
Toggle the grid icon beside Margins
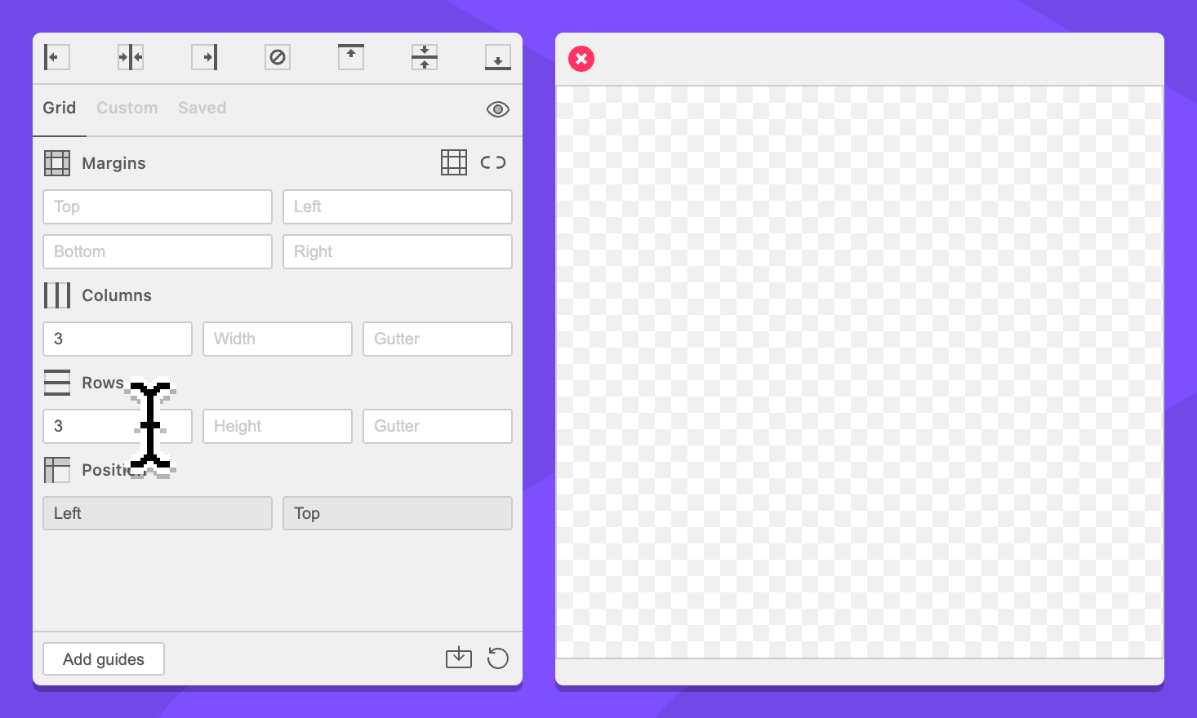pos(454,162)
